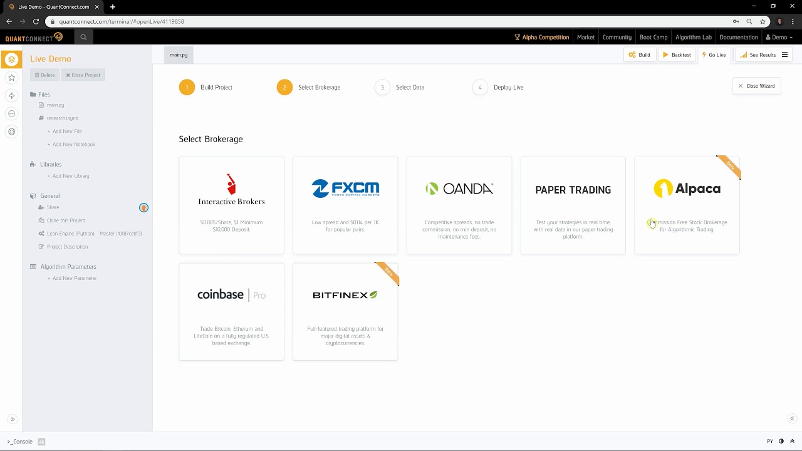The width and height of the screenshot is (802, 451).
Task: Collapse right panel with double-chevron icon
Action: [x=792, y=418]
